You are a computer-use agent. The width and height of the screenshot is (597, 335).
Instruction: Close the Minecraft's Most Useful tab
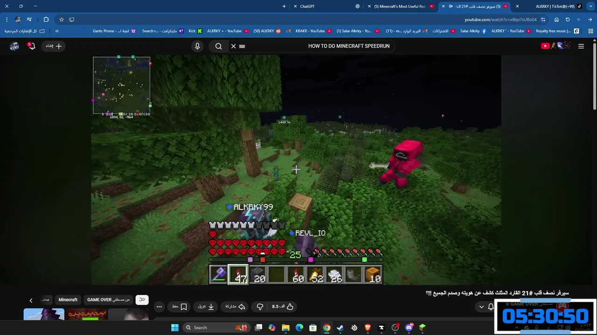coord(369,7)
